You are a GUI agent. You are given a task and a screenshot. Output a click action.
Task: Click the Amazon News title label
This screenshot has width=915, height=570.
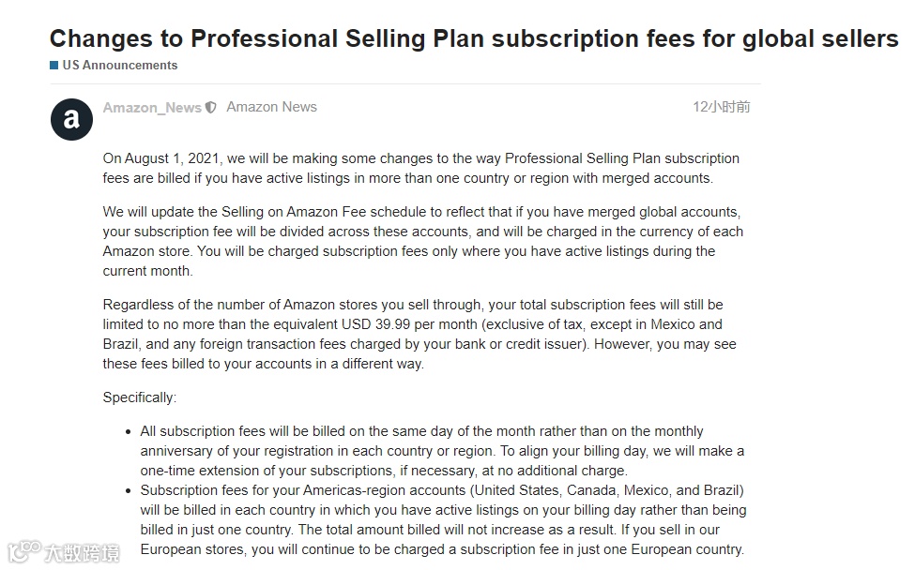pos(272,107)
